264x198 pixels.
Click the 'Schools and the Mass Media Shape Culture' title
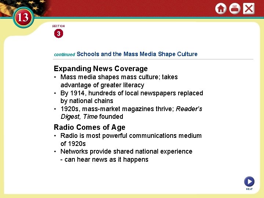click(x=137, y=54)
